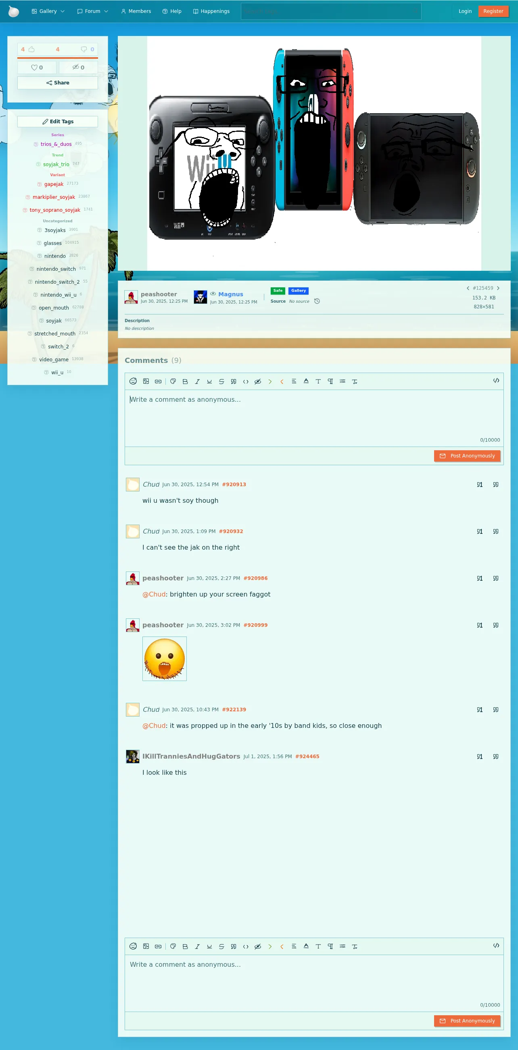Focus the top comment text area
518x1050 pixels.
[x=314, y=418]
